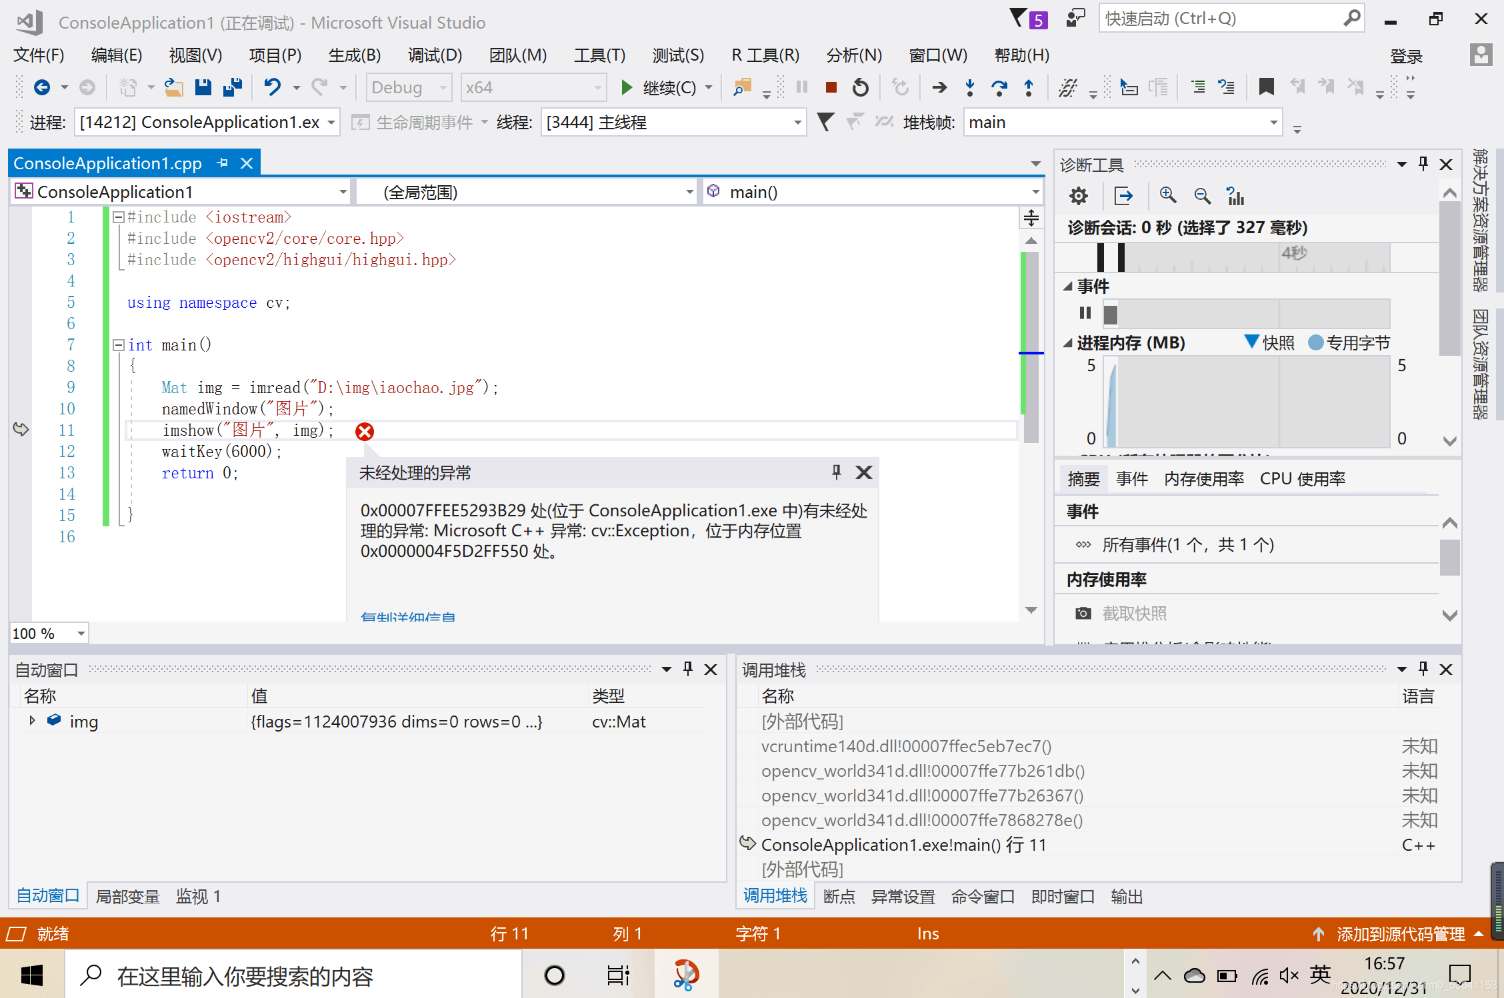Click the Step Into arrow icon

(970, 87)
